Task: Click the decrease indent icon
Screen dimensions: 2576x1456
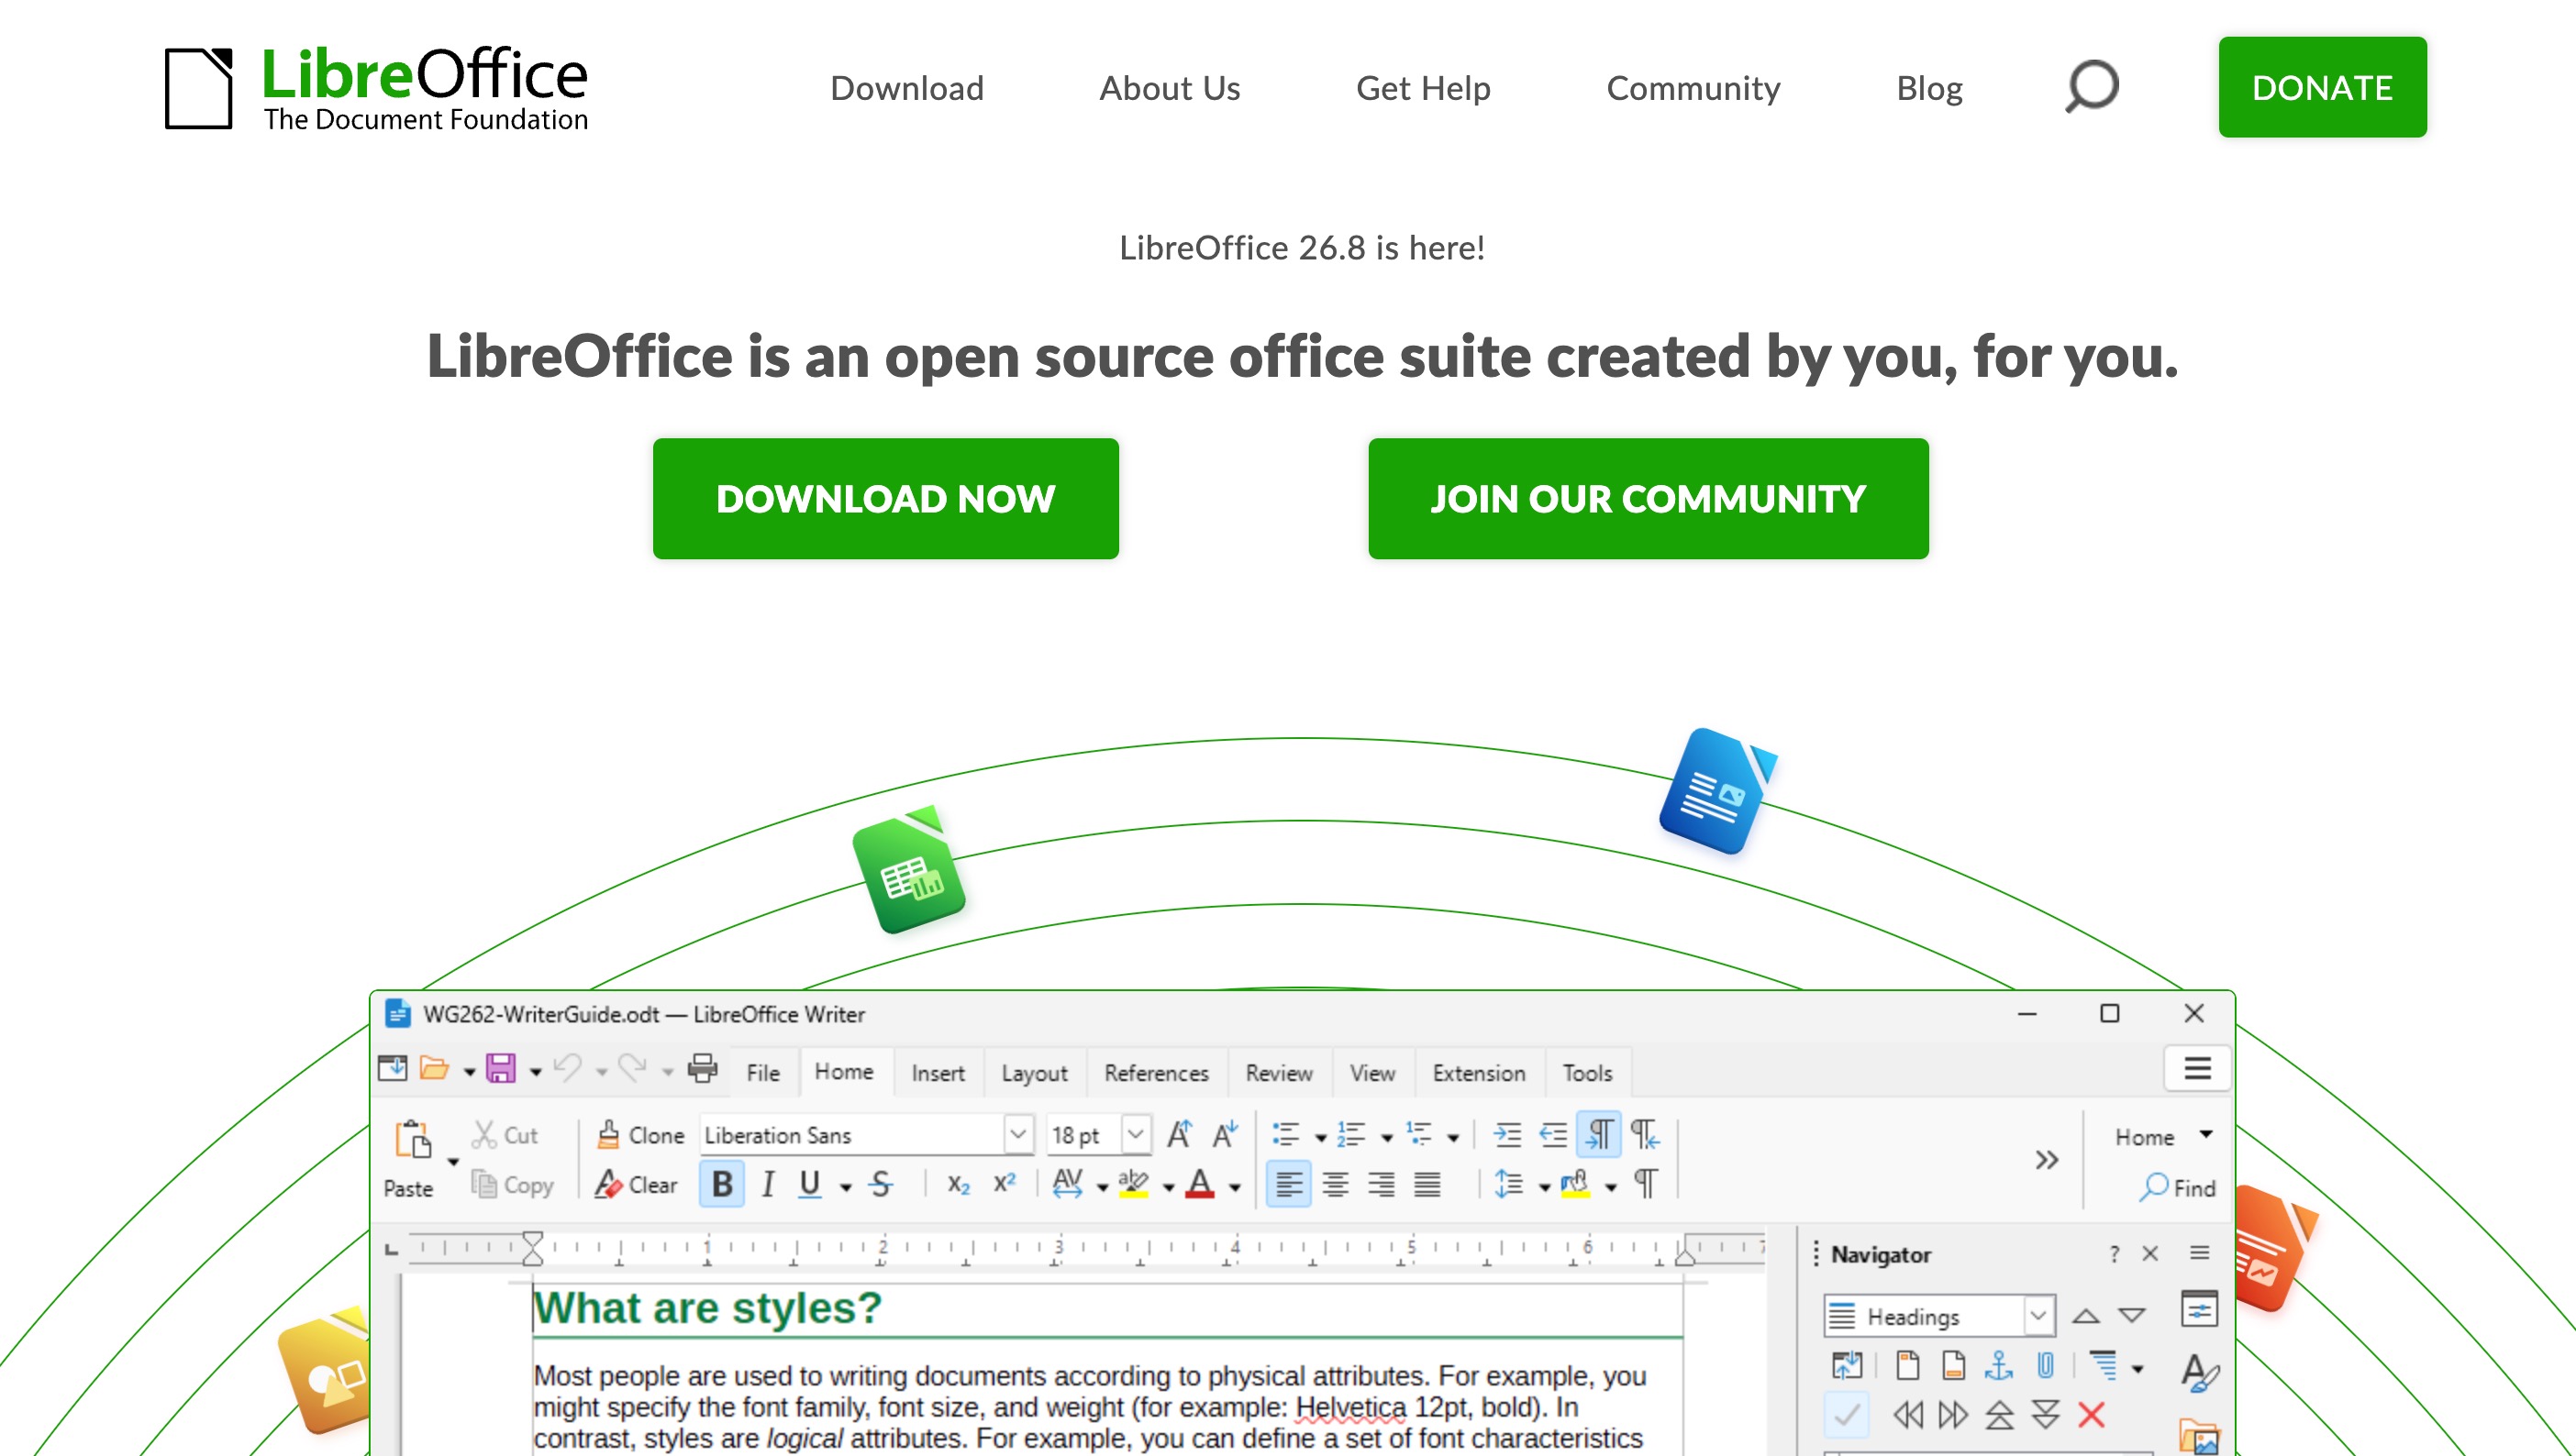Action: (1552, 1135)
